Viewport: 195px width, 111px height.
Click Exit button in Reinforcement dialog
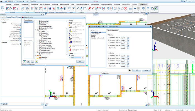pos(80,61)
